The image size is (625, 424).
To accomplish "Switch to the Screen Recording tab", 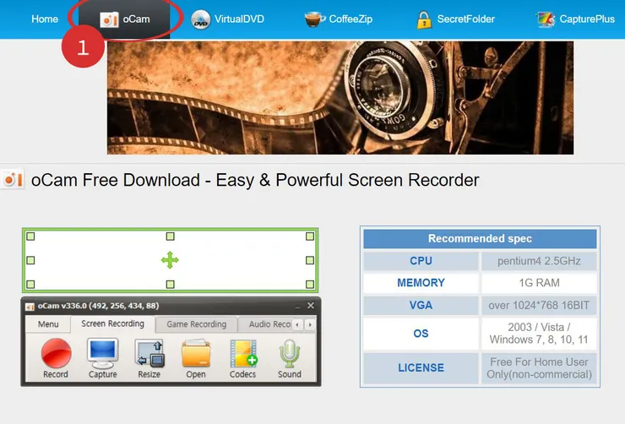I will pos(113,323).
